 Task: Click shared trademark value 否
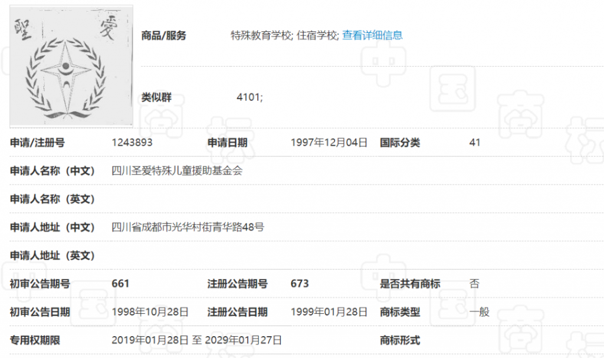click(x=474, y=284)
